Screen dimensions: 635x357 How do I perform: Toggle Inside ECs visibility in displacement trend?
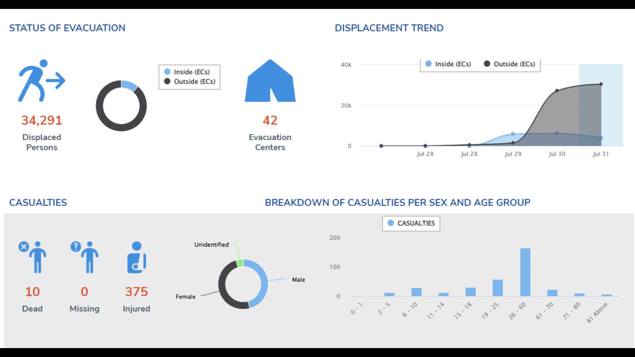[x=451, y=64]
